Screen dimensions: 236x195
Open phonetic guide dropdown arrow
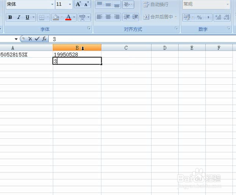(88, 17)
